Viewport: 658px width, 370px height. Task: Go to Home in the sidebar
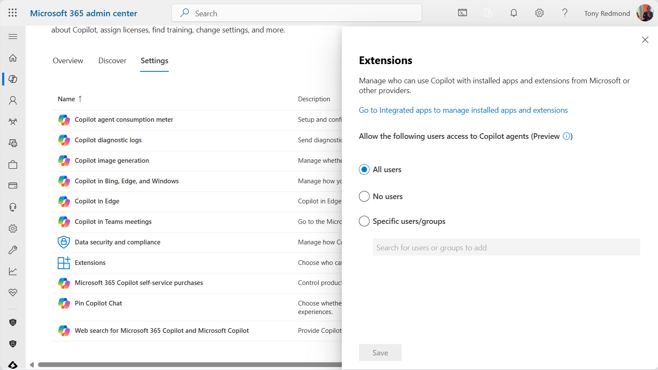click(x=13, y=58)
